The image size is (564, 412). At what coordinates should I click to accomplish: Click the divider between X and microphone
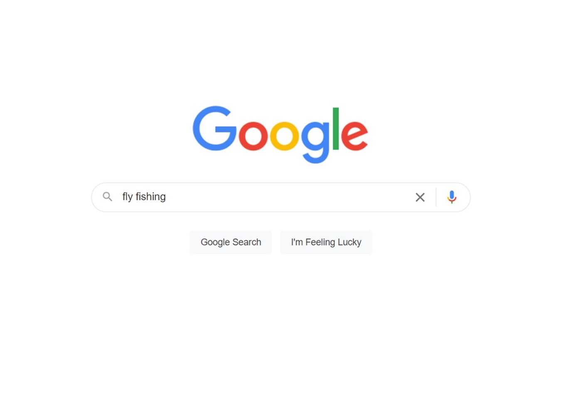click(x=436, y=197)
